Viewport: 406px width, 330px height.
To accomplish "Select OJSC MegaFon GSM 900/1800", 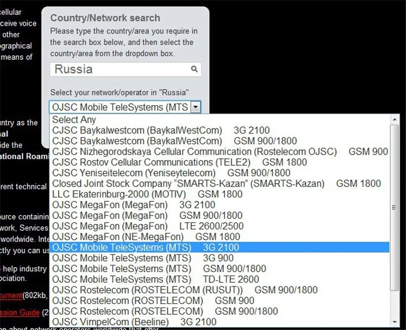I will click(219, 215).
